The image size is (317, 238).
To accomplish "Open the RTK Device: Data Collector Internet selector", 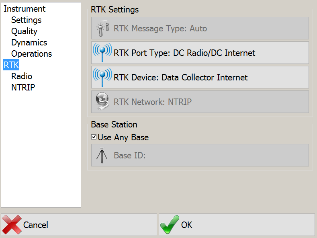I will click(x=200, y=77).
